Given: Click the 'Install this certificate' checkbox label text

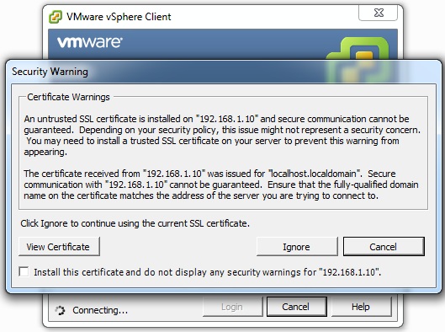Looking at the screenshot, I should pos(208,272).
